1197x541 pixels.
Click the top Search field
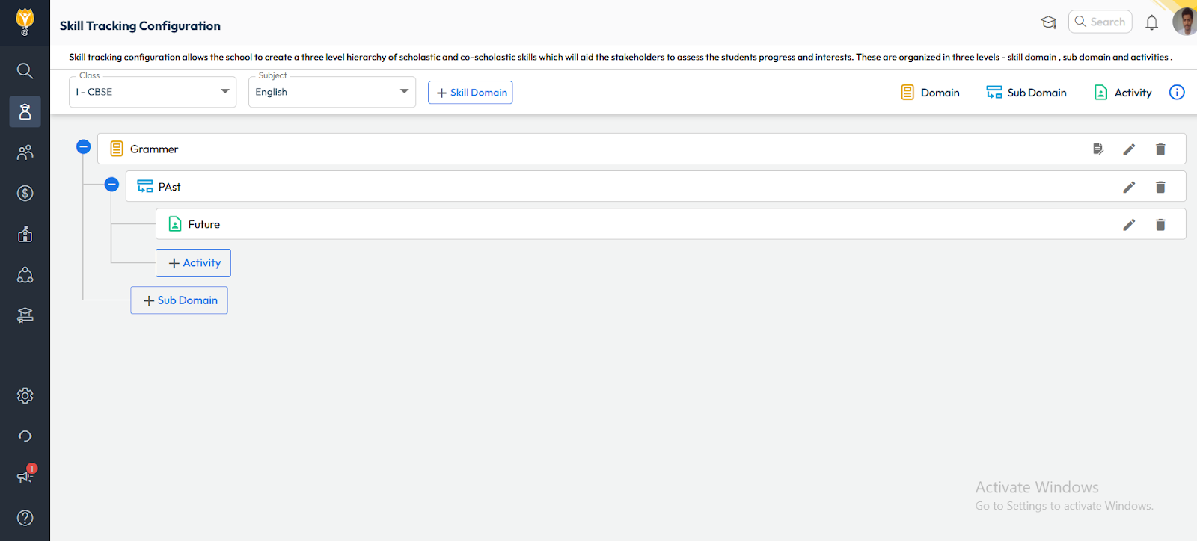(x=1101, y=22)
